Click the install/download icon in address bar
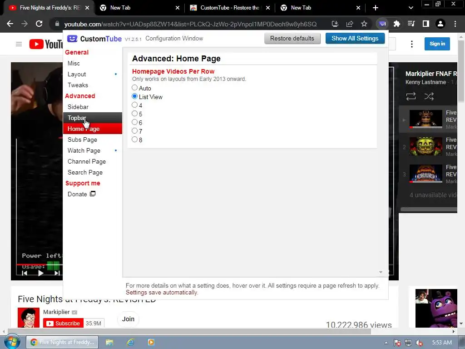This screenshot has height=349, width=465. click(x=335, y=24)
